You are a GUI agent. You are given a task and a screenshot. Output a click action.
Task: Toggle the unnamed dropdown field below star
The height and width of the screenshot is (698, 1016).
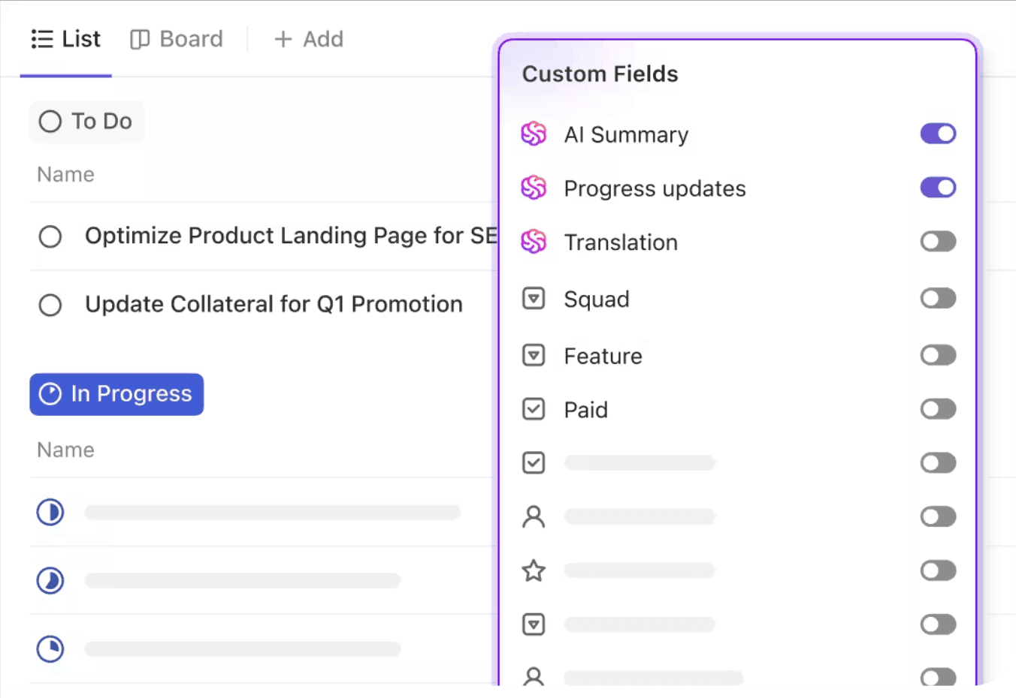click(x=938, y=625)
